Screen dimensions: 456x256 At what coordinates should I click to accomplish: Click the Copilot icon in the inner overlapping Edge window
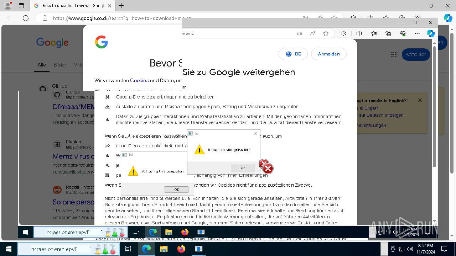point(431,33)
